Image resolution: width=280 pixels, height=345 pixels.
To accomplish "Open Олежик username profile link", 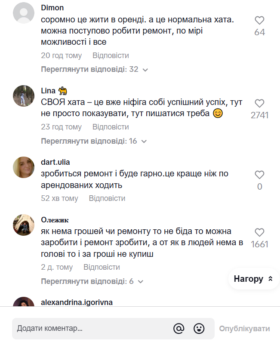I will (55, 220).
